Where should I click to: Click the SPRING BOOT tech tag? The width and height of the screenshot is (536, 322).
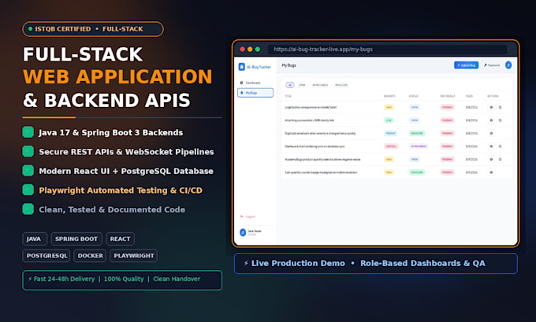coord(76,239)
